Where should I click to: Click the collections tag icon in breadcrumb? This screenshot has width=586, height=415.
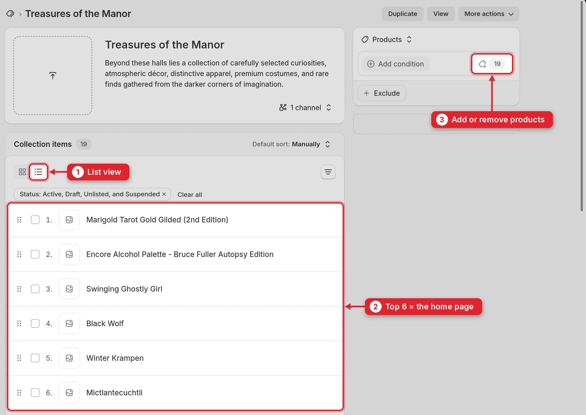click(10, 14)
